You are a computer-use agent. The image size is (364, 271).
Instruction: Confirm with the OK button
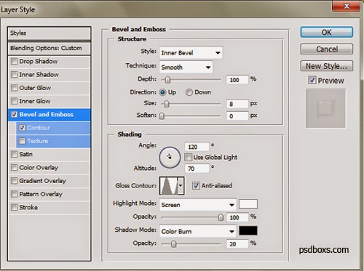tap(327, 32)
